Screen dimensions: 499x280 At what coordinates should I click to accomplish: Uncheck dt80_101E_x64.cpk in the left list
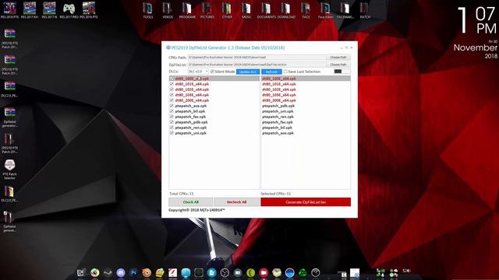point(172,84)
